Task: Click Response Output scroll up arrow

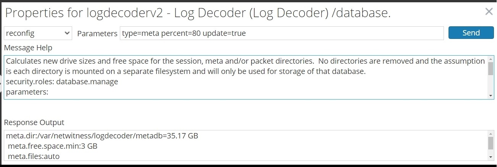Action: coord(491,134)
